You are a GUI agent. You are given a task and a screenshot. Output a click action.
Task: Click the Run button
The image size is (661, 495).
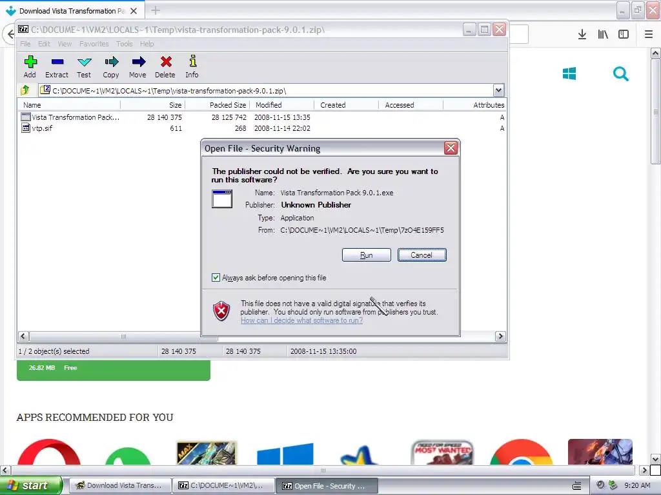[367, 255]
